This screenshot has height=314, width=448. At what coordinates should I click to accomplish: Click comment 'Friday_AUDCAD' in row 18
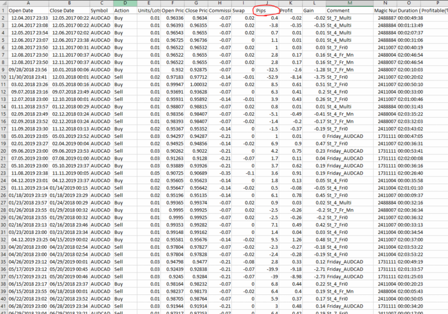345,136
